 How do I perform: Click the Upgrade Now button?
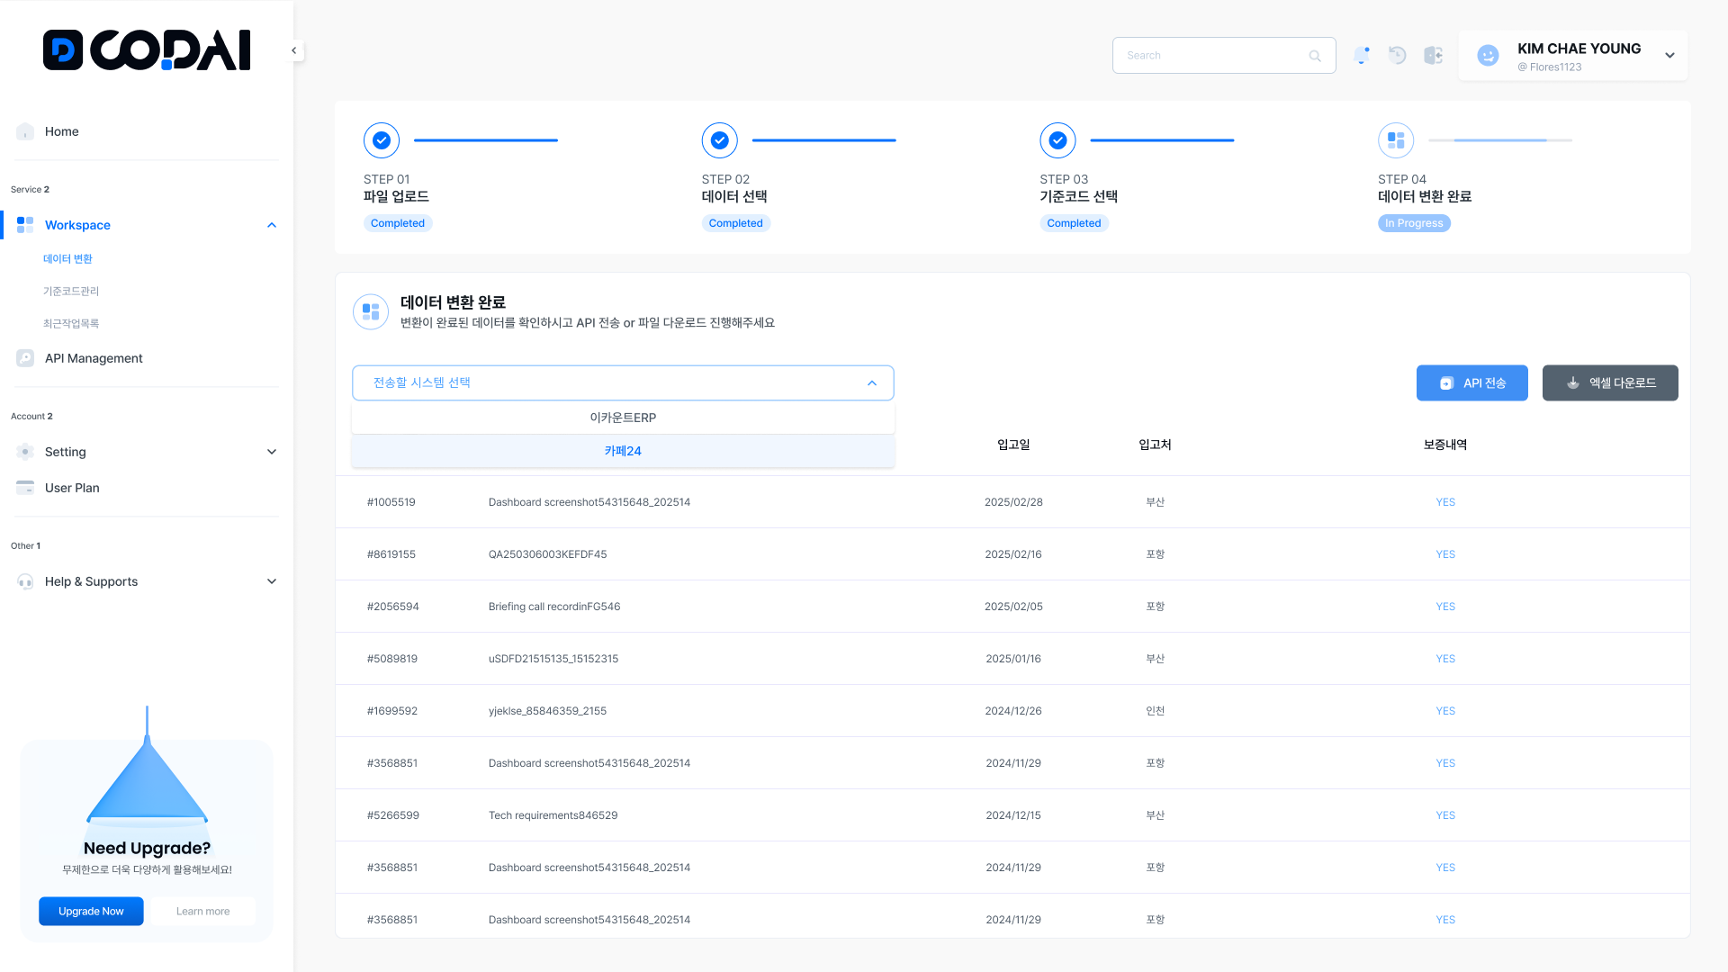[x=91, y=911]
